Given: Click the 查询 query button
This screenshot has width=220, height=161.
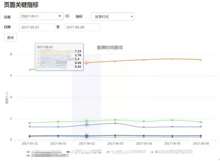Looking at the screenshot, I should coord(10,38).
